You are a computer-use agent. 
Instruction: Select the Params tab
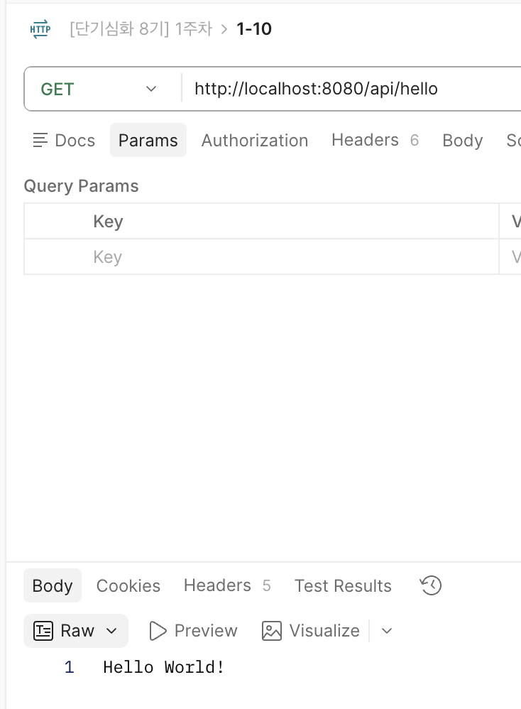[148, 140]
